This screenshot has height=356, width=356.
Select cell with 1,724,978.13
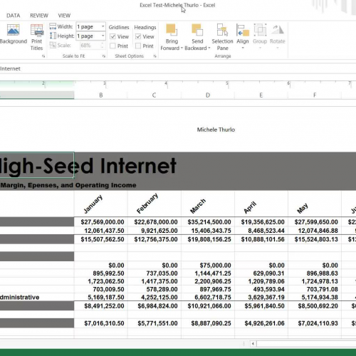tap(315, 281)
